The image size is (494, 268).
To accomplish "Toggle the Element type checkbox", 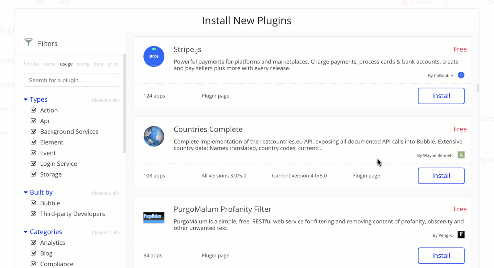I will [x=33, y=142].
